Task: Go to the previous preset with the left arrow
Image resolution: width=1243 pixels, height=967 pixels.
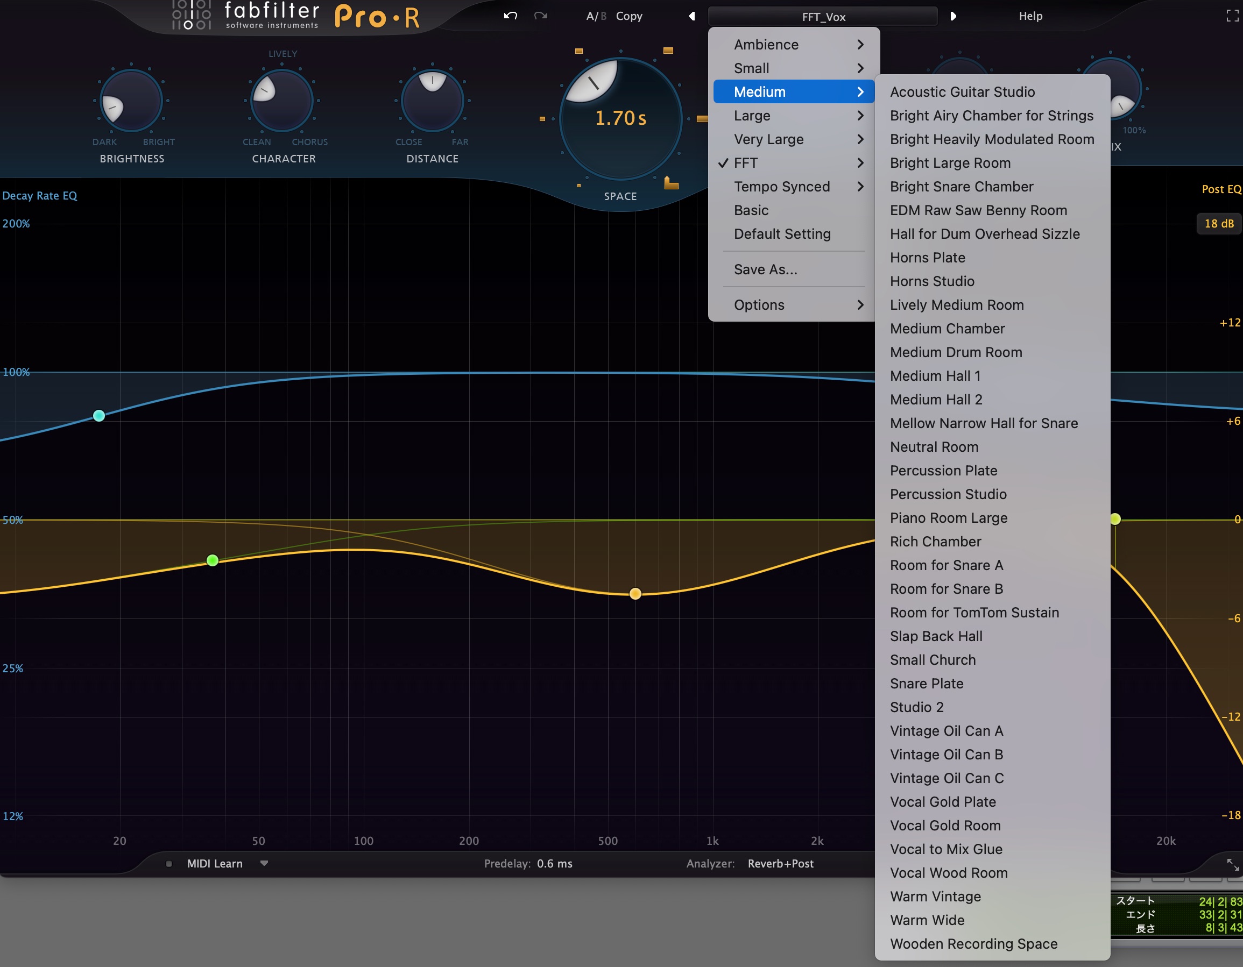Action: tap(692, 16)
